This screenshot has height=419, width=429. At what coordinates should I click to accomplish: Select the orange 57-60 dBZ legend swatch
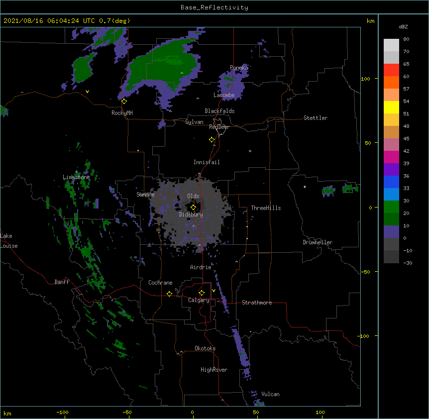(x=391, y=82)
